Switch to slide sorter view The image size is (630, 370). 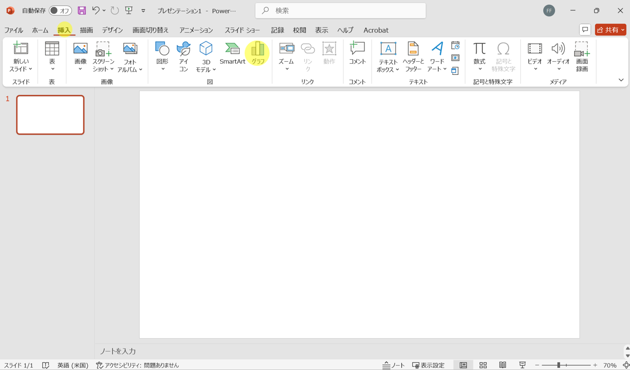[x=483, y=365]
